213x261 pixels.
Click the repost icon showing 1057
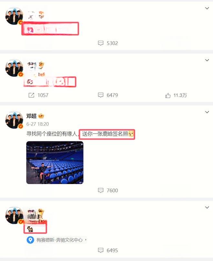coord(31,95)
